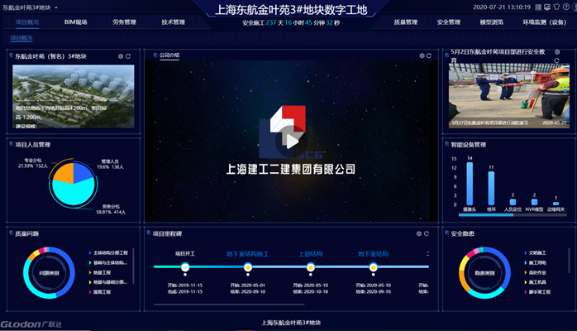Viewport: 577px width, 331px height.
Task: Click the 公司介绍 panel title
Action: [x=169, y=55]
